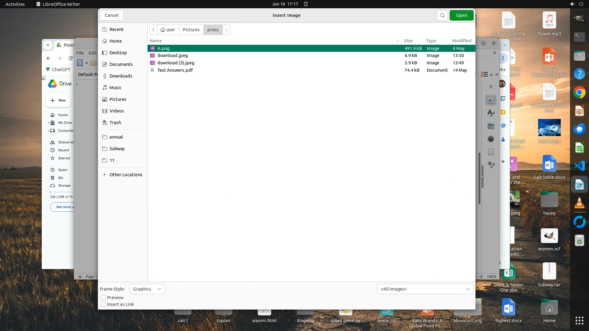Click the search icon in dialog header
589x331 pixels.
(x=442, y=15)
